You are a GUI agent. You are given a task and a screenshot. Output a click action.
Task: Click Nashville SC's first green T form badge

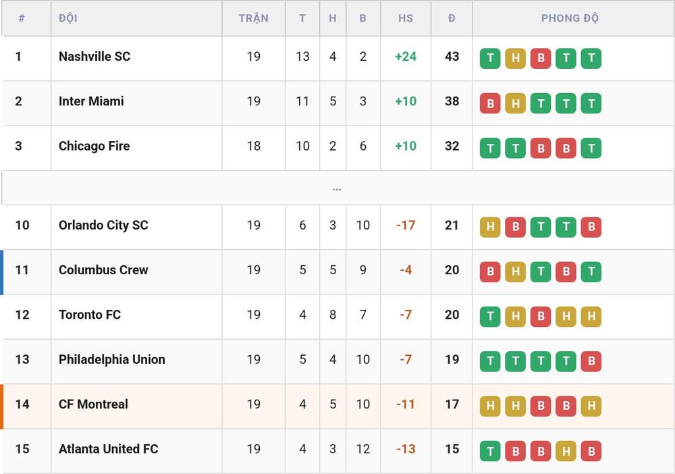point(490,58)
